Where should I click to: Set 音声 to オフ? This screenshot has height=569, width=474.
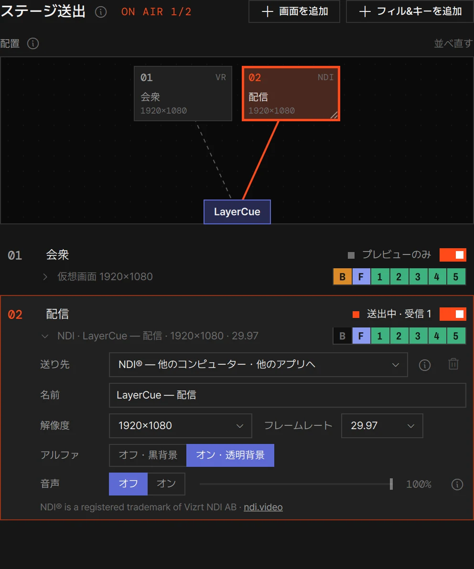coord(128,484)
